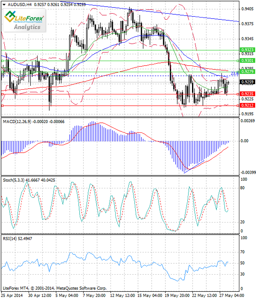Click the AUDUSD,H4 chart title dropdown triangle
Screen dimensions: 256x299
[4, 5]
